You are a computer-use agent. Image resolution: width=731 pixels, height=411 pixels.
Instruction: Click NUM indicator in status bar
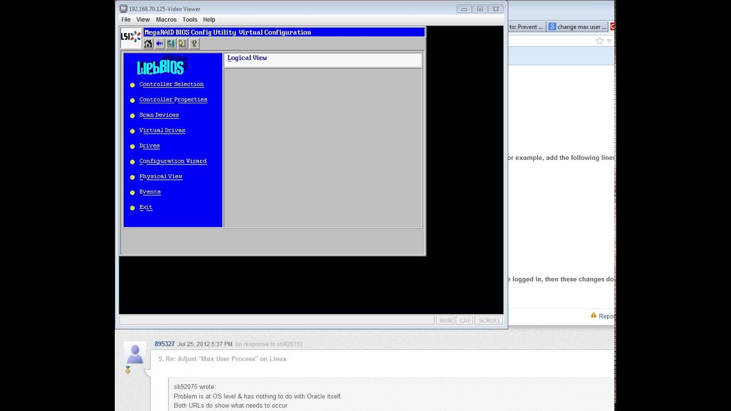click(x=446, y=320)
